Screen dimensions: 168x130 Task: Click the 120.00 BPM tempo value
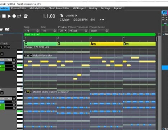[80, 20]
